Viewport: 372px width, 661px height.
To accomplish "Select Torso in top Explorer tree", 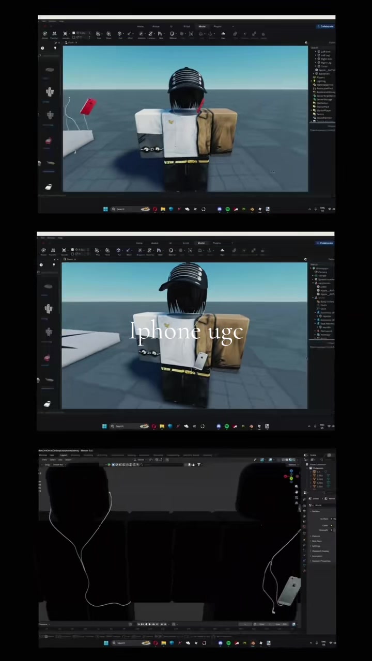I will pyautogui.click(x=324, y=66).
